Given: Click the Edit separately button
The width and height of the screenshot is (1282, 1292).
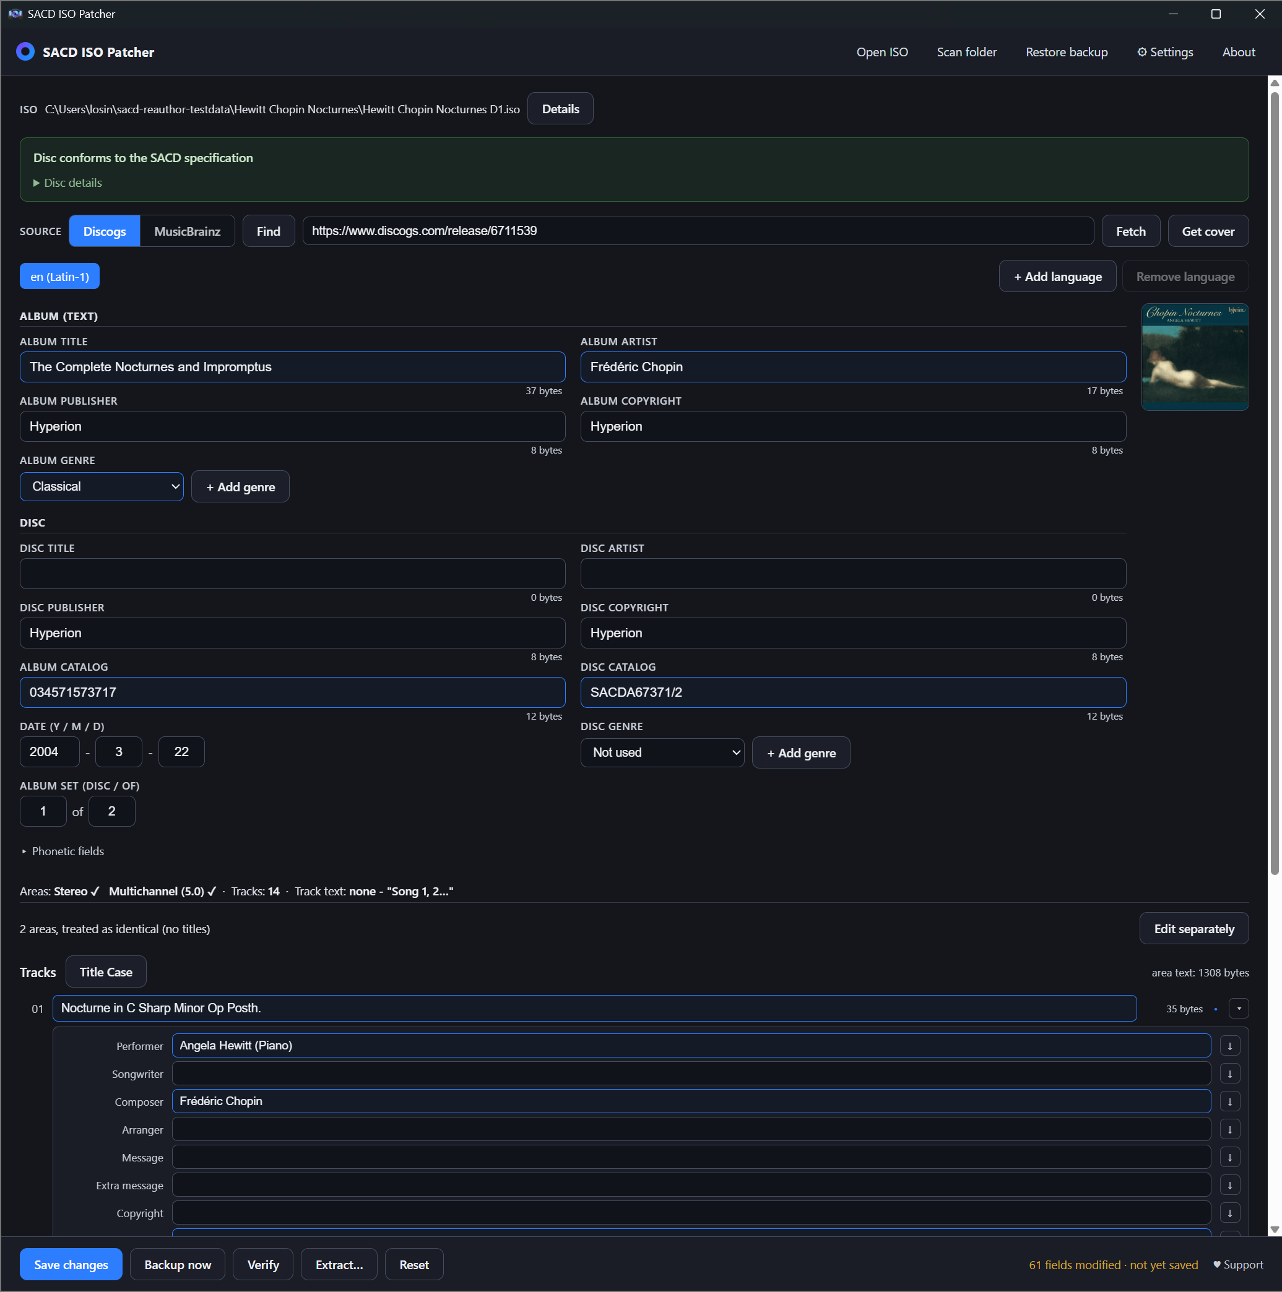Looking at the screenshot, I should (1193, 929).
